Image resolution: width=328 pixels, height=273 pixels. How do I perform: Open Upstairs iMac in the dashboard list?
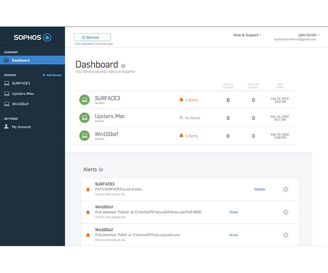click(x=110, y=116)
